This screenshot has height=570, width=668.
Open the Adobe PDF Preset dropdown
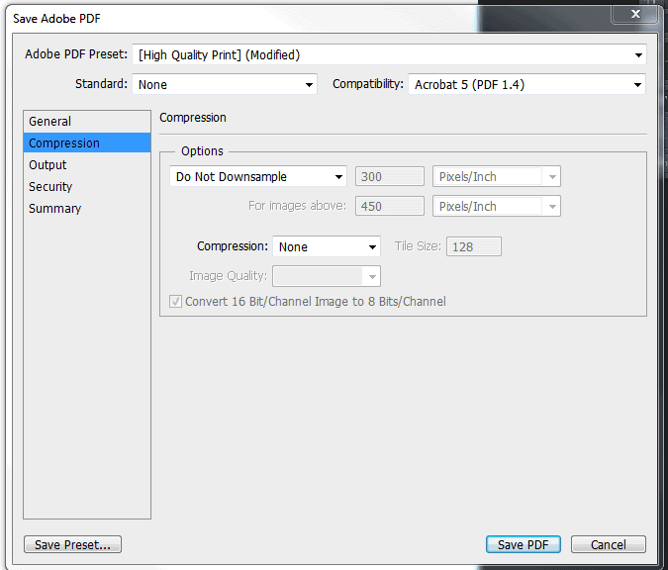coord(390,54)
